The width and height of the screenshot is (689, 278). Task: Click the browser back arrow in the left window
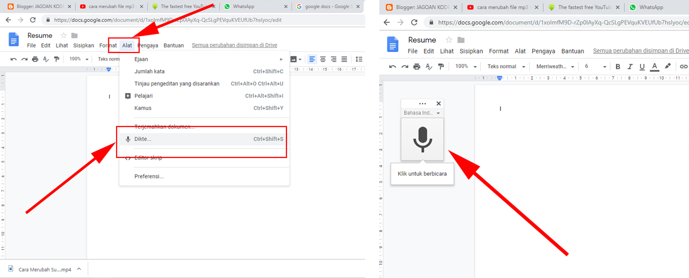[8, 20]
